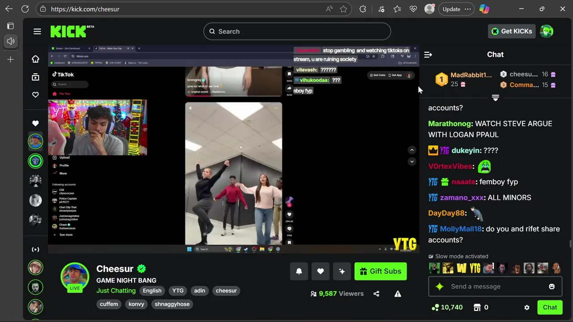Open chat user dukeyin's name
This screenshot has height=322, width=573.
coord(466,151)
